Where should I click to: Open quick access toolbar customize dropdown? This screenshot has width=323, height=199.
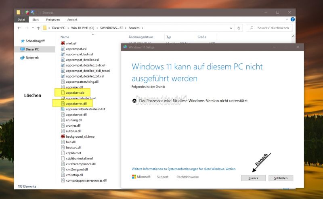tap(37, 13)
